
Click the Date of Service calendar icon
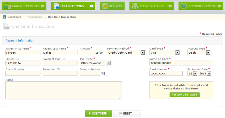(103, 73)
